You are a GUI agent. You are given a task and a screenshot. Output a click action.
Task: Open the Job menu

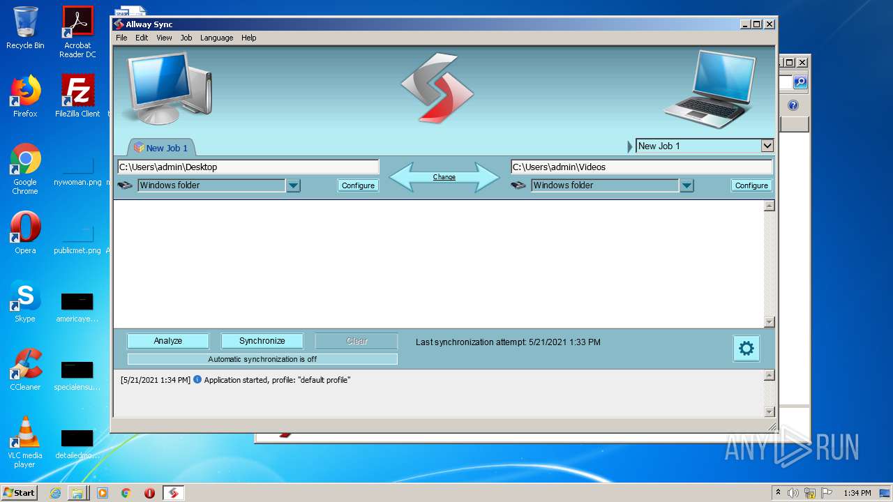pyautogui.click(x=186, y=38)
